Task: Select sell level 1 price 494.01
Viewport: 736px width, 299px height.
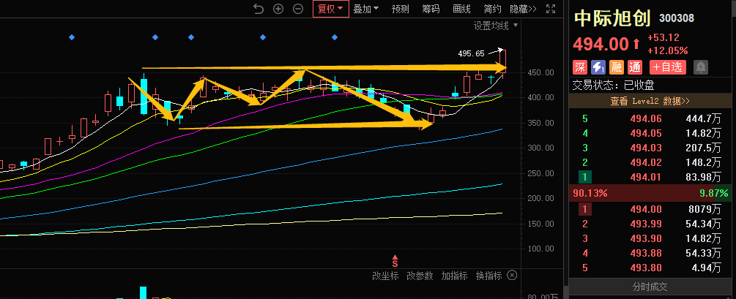Action: tap(646, 177)
